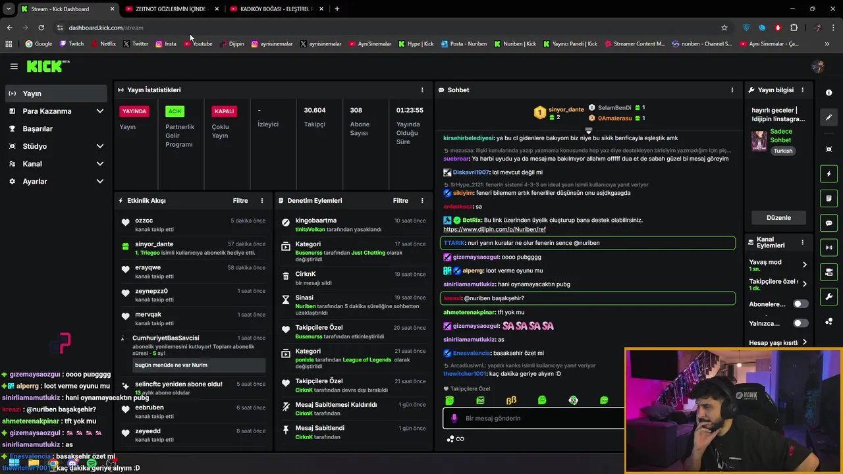This screenshot has height=474, width=843.
Task: Toggle the chat bubble panel icon
Action: click(x=829, y=223)
